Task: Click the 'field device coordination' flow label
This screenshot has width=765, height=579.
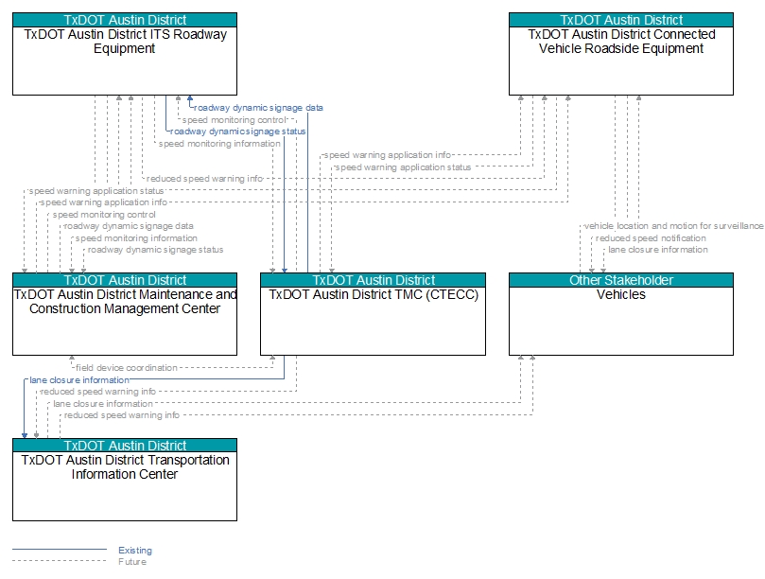Action: 127,368
